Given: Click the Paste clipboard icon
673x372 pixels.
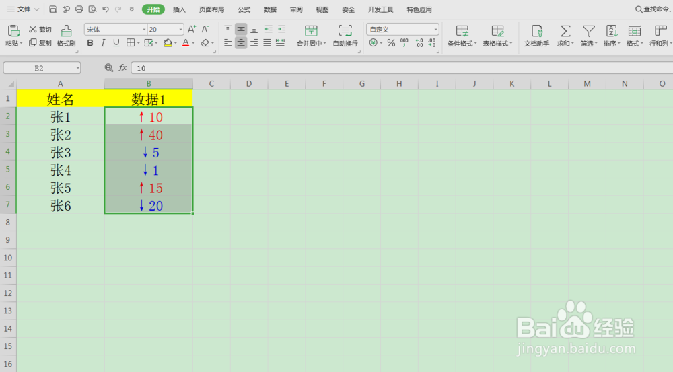Looking at the screenshot, I should [x=13, y=30].
